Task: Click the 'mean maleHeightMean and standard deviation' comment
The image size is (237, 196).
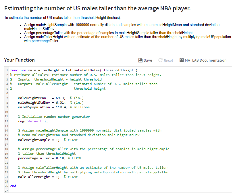Action: point(79,135)
